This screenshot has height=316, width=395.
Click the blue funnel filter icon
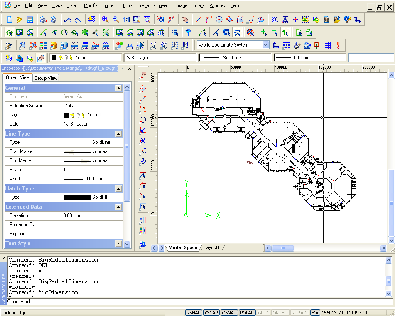(189, 32)
